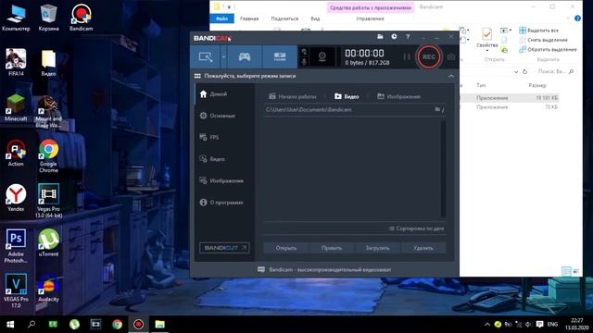The image size is (593, 333).
Task: Open Google Chrome desktop shortcut
Action: 48,155
